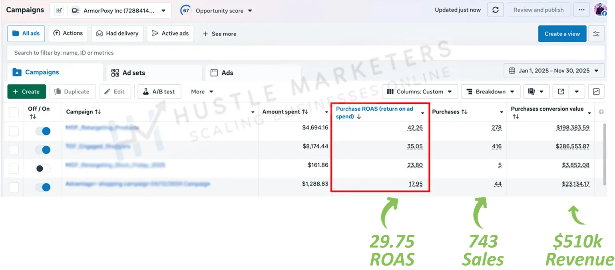This screenshot has width=615, height=270.
Task: Click the Edit button
Action: point(115,91)
